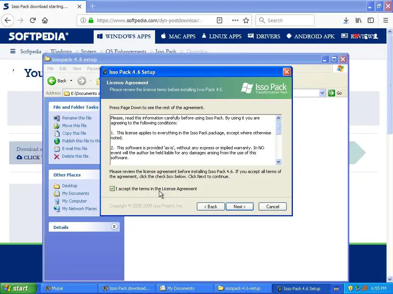
Task: Open the browser hamburger menu
Action: click(386, 20)
